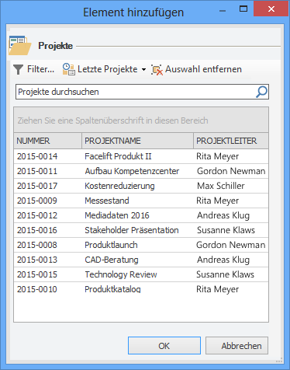Click Gordon Newman in the Produktlaunch row
Viewport: 290px width, 370px height.
[231, 245]
